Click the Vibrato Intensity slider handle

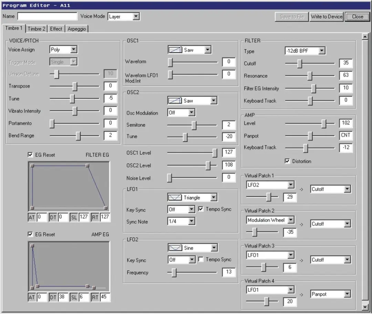[75, 111]
